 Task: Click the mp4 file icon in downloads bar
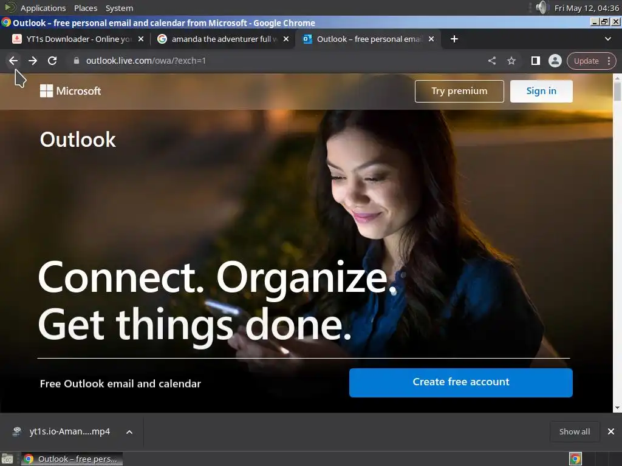16,431
